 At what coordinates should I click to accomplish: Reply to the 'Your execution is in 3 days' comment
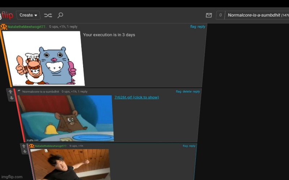pos(201,27)
